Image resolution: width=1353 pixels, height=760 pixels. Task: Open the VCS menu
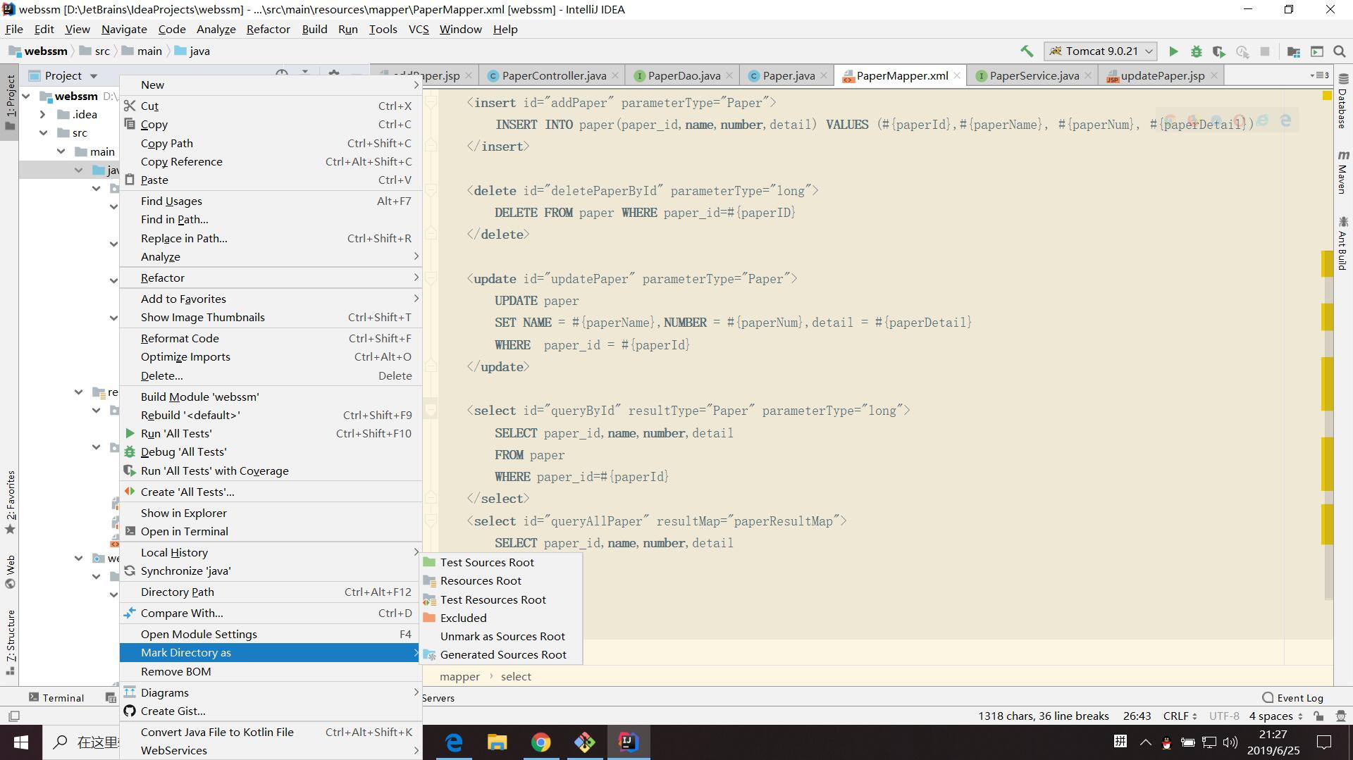pos(419,29)
